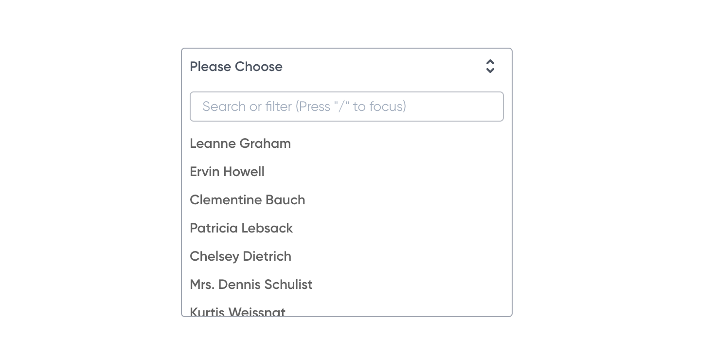The height and width of the screenshot is (358, 715).
Task: Select Mrs. Dennis Schulist
Action: (251, 285)
